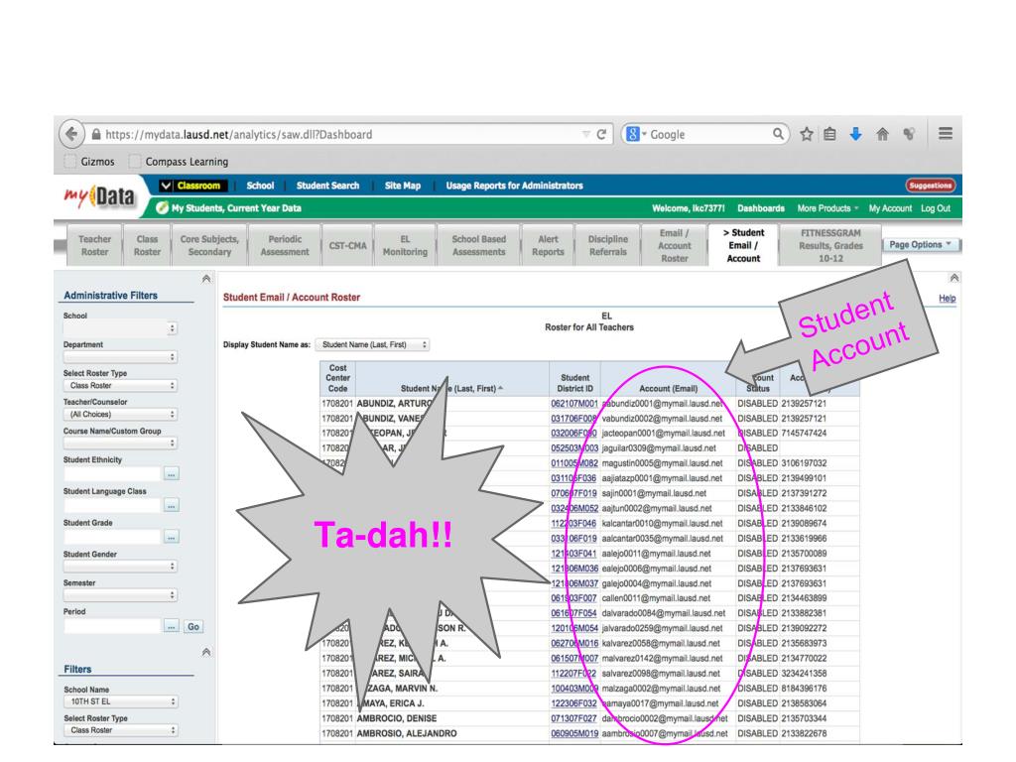Open the Student Language Class picker button
The height and width of the screenshot is (762, 1016).
[x=171, y=505]
